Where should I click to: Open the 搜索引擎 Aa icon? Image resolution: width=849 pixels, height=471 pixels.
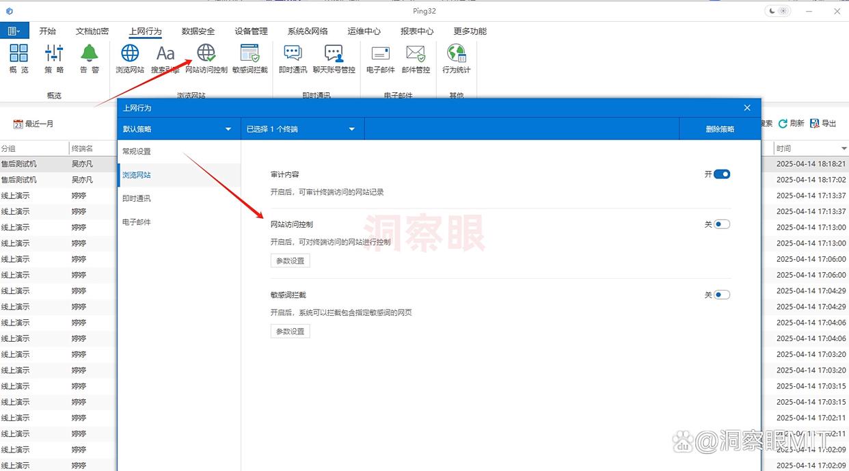point(165,58)
